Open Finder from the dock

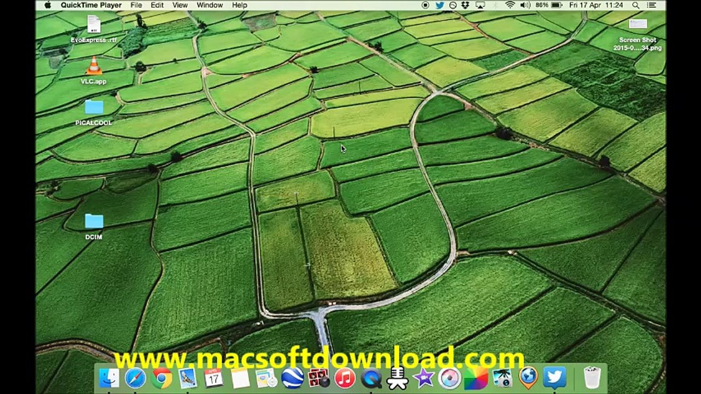[109, 378]
